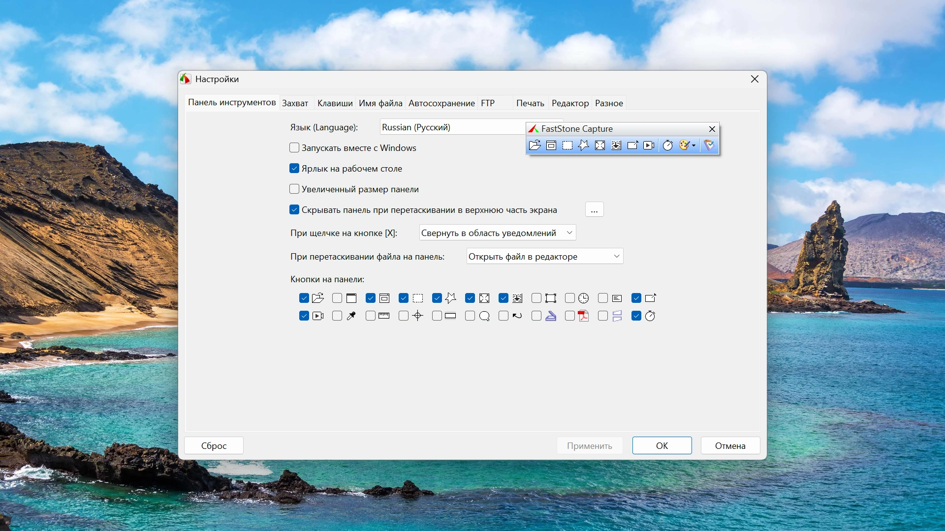Click Capture Full Screen icon in floating panel

click(x=600, y=145)
